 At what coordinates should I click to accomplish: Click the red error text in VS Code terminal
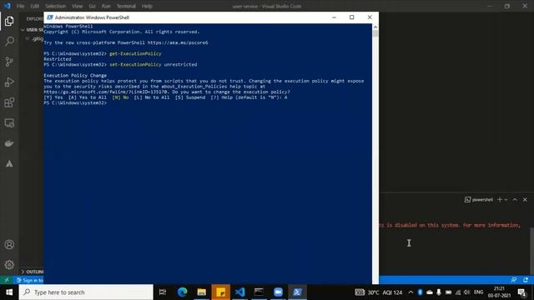pyautogui.click(x=450, y=225)
